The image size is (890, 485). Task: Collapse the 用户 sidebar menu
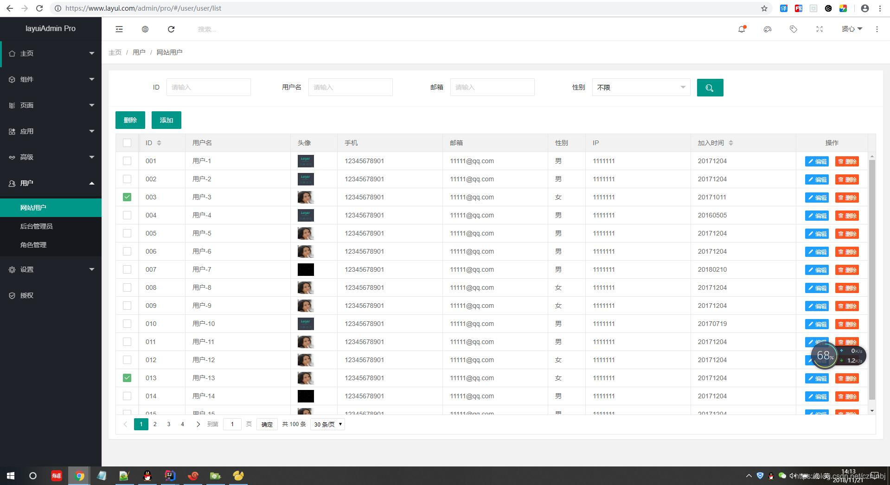coord(51,183)
